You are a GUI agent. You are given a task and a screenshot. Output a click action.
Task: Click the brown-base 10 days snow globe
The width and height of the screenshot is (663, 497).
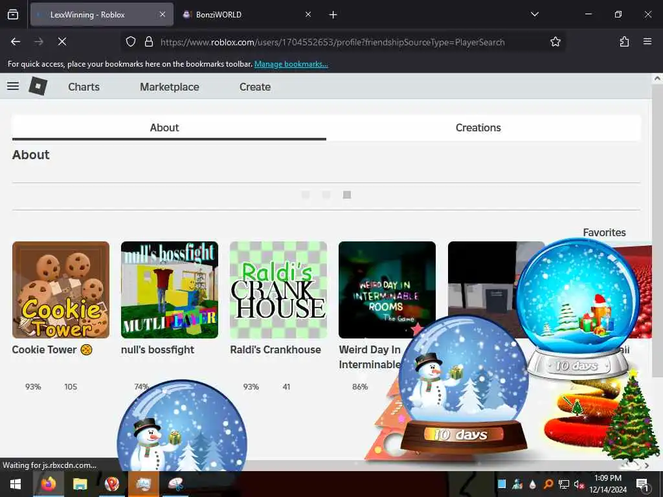[x=464, y=384]
